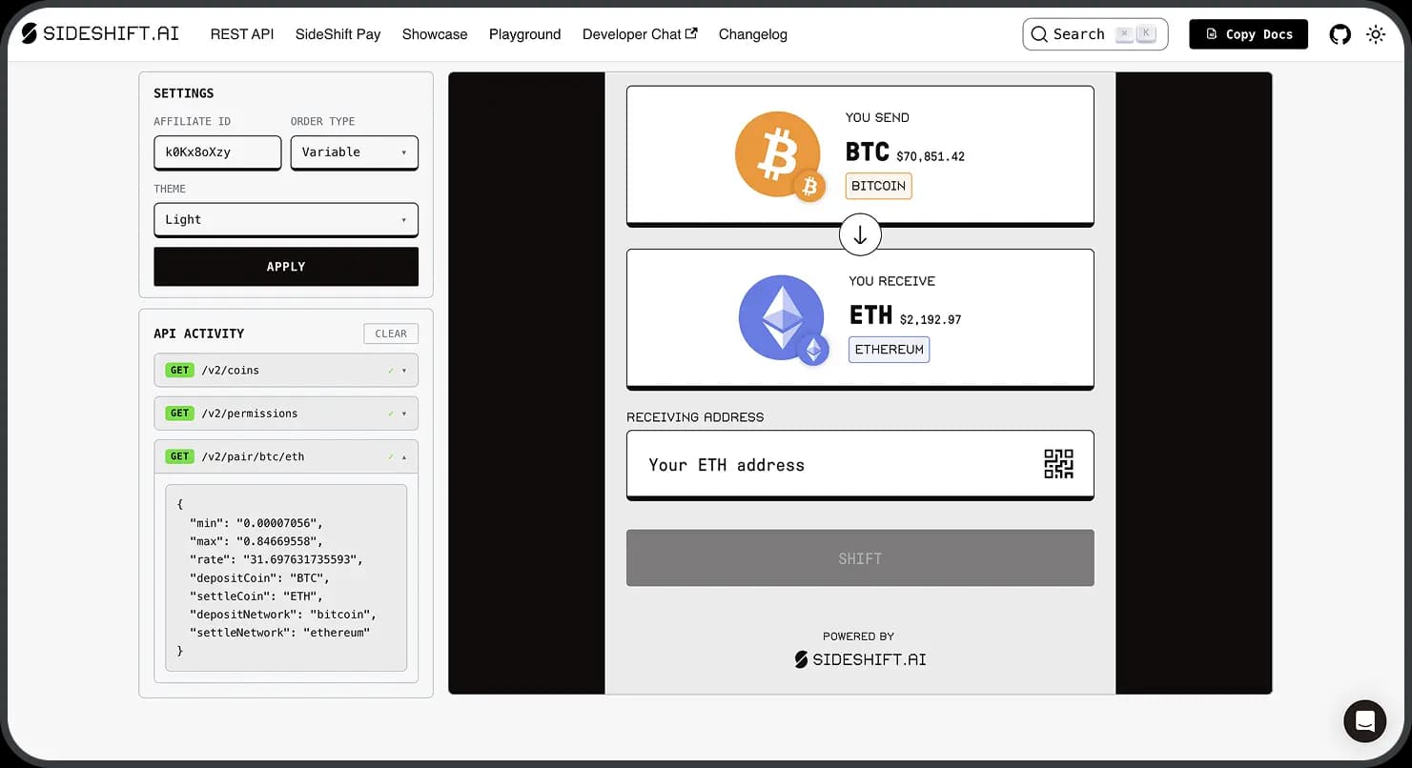Open the You Send BTC card

coord(860,156)
